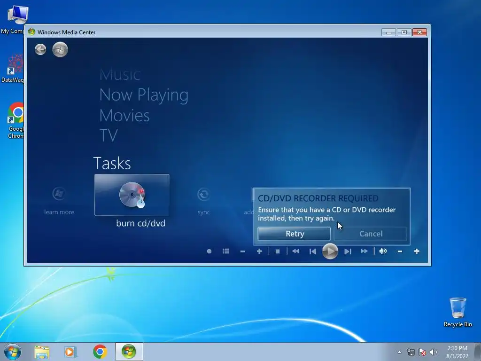Maximize the Windows Media Center window
The image size is (481, 361).
point(404,32)
